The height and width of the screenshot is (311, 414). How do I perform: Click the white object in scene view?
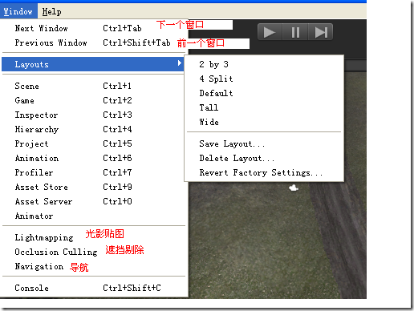[294, 188]
